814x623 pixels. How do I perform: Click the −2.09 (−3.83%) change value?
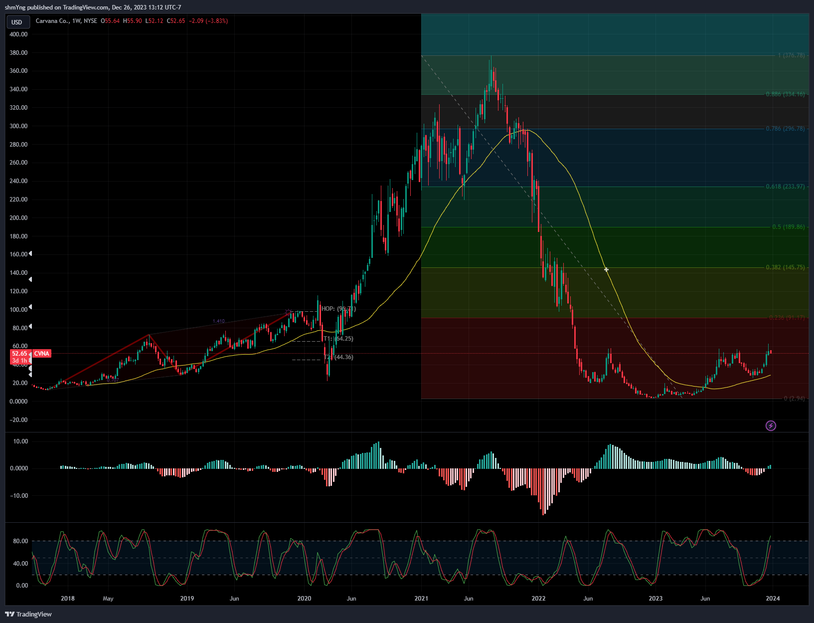[208, 21]
